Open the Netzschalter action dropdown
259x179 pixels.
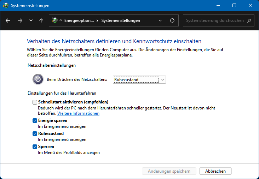pyautogui.click(x=139, y=80)
